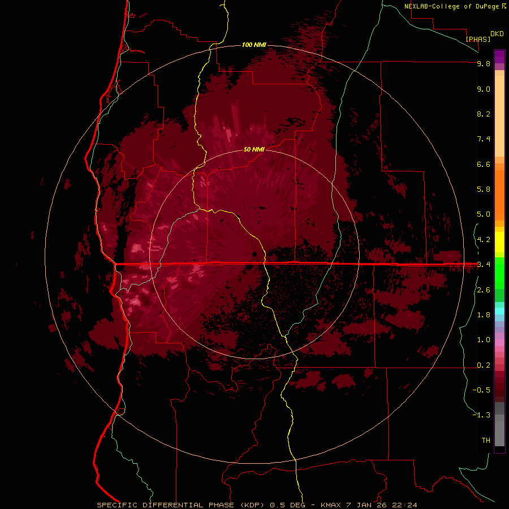Click the DKD units label
The height and width of the screenshot is (509, 509).
coord(497,34)
